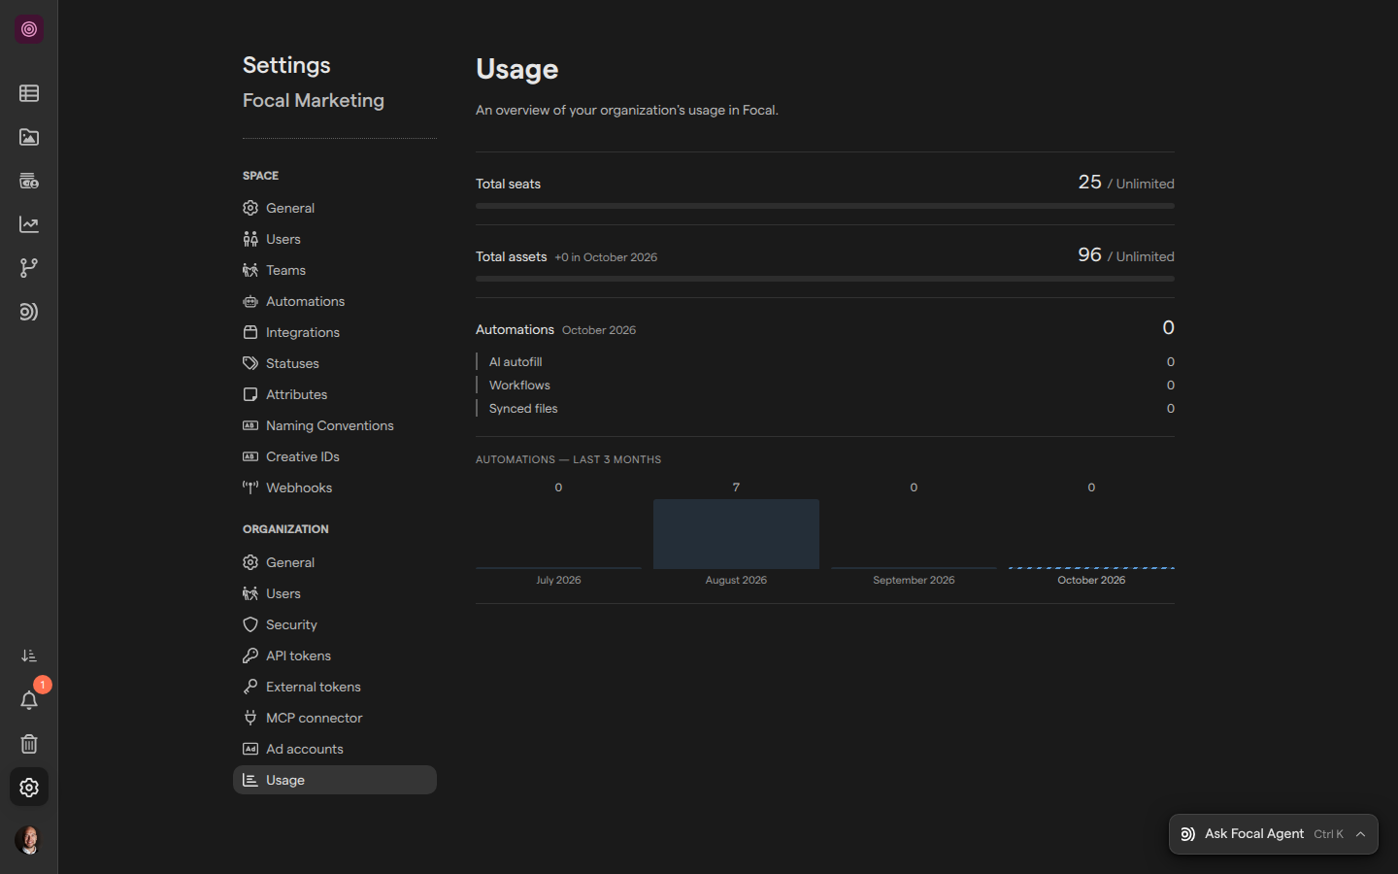Viewport: 1398px width, 874px height.
Task: Click the "25 / Unlimited" seats value
Action: (1126, 183)
